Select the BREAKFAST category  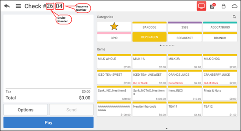point(185,37)
